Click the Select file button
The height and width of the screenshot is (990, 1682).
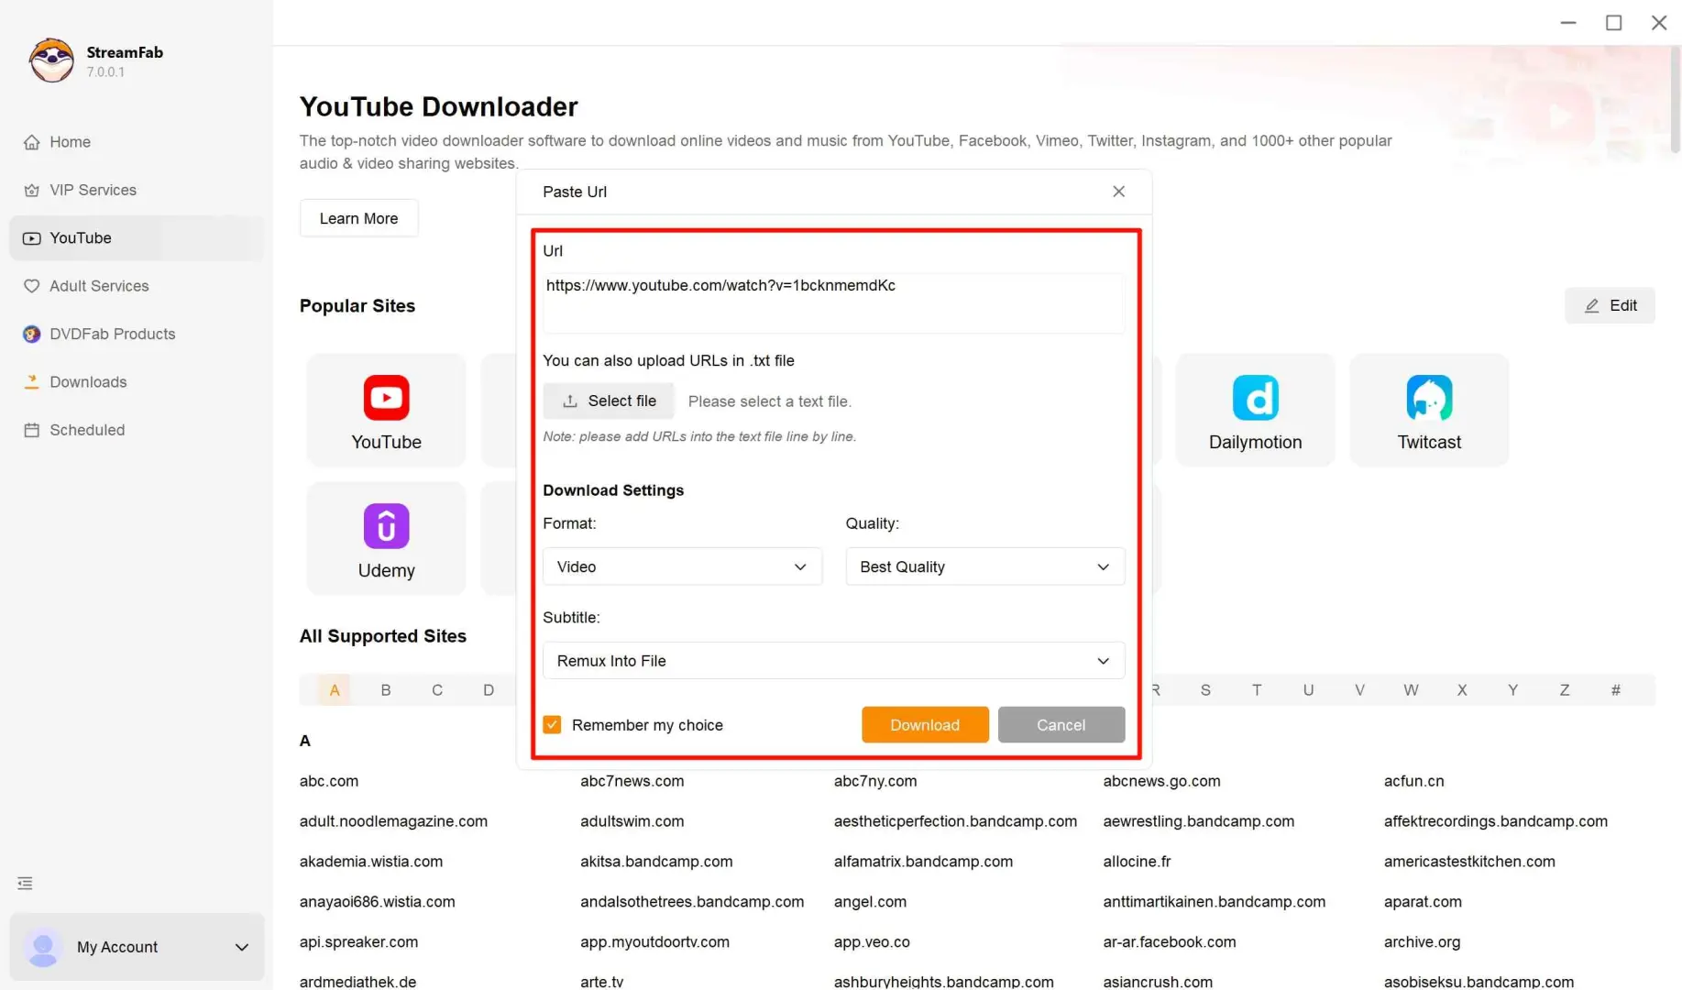[x=609, y=401]
